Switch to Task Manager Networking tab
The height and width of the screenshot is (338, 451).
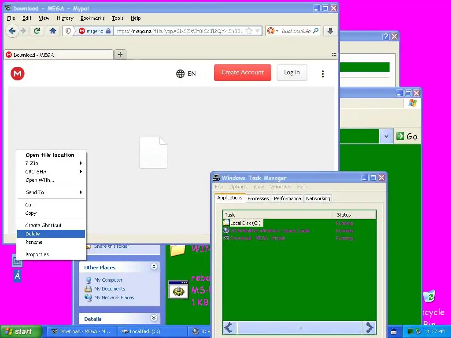(318, 198)
